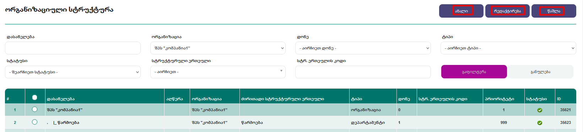Focus the დასახელება text input
Viewport: 583px width, 132px height.
73,48
